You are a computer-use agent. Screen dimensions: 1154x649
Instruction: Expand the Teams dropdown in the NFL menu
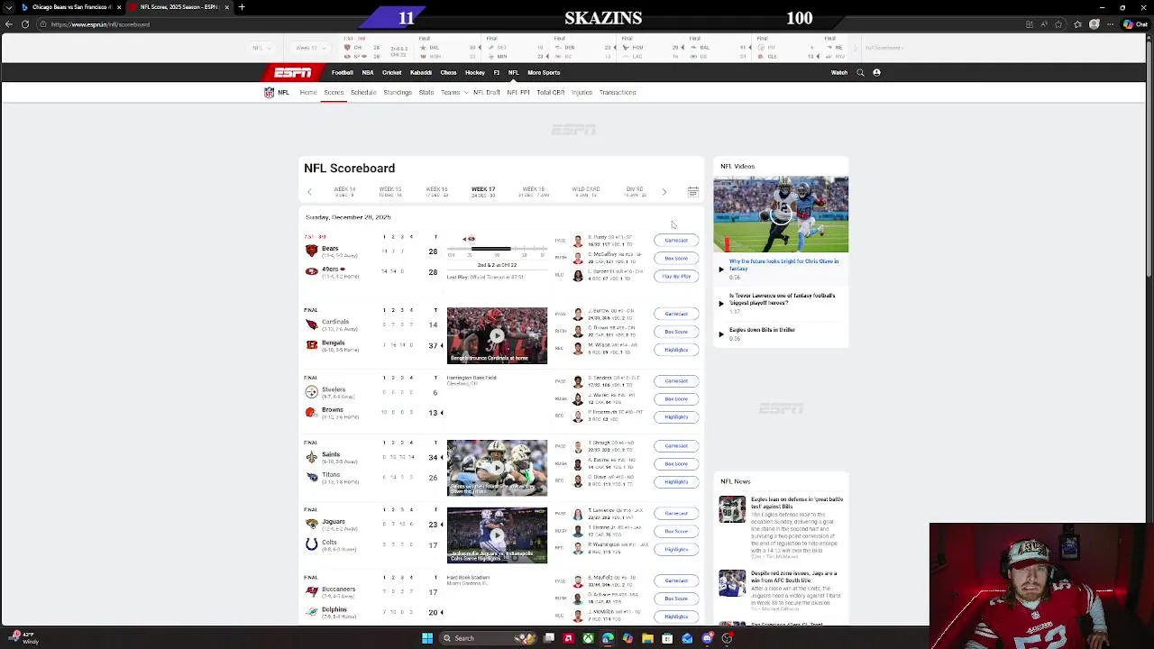point(453,92)
